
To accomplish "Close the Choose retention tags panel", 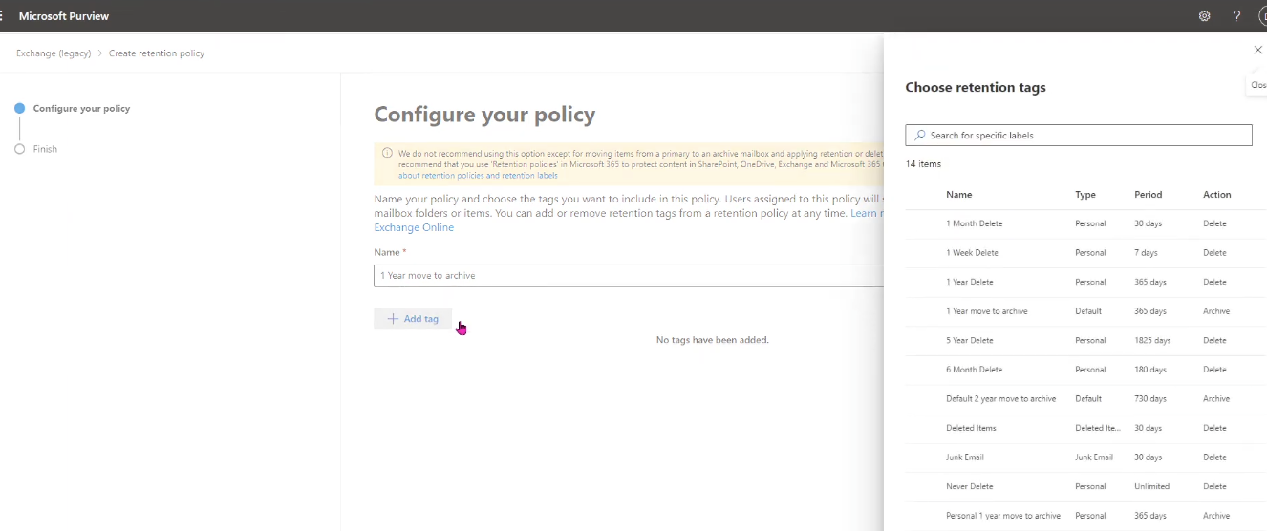I will coord(1257,51).
